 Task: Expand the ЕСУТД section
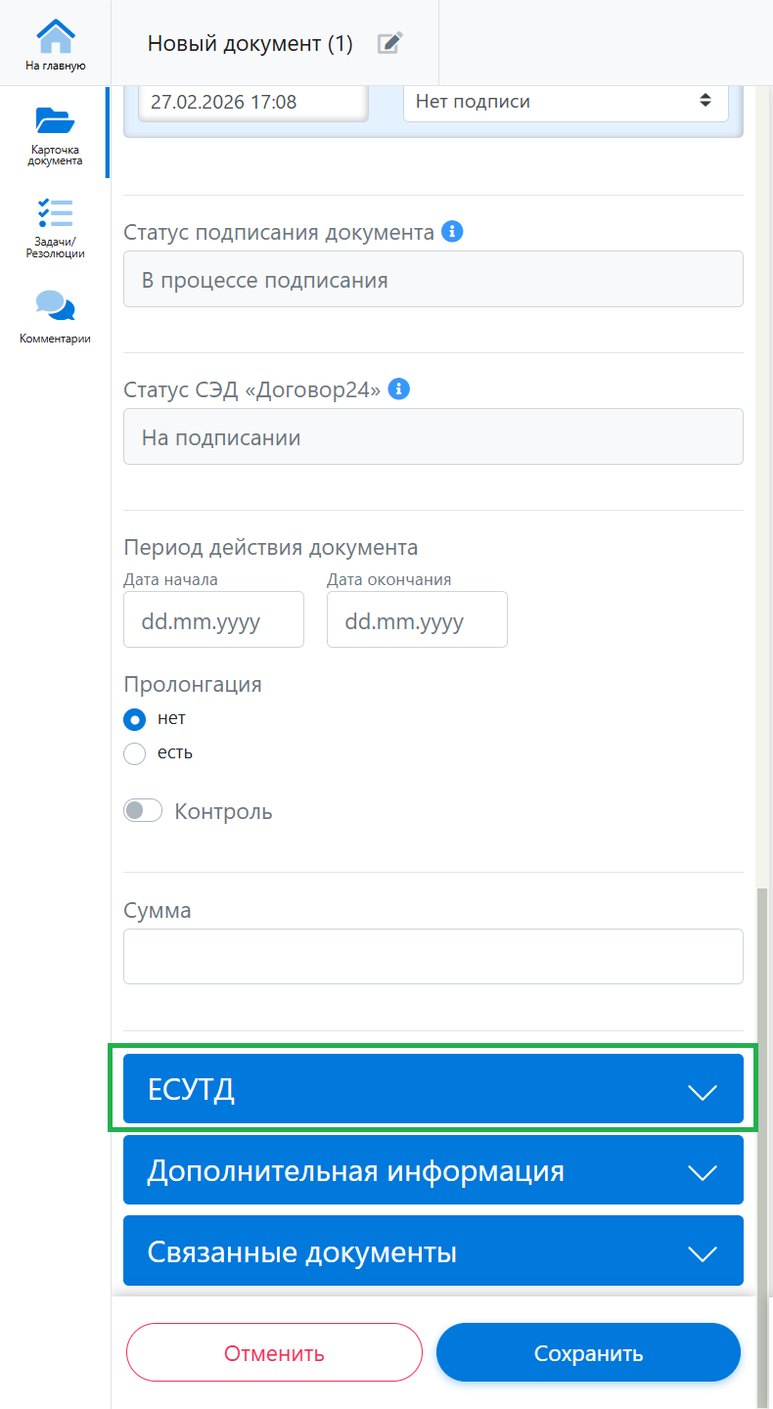(x=432, y=1089)
